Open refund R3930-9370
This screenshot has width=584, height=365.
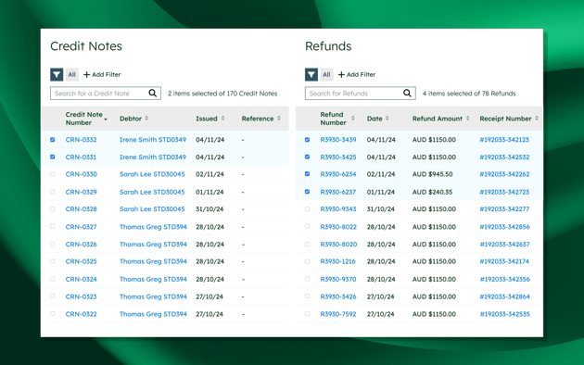pos(338,279)
